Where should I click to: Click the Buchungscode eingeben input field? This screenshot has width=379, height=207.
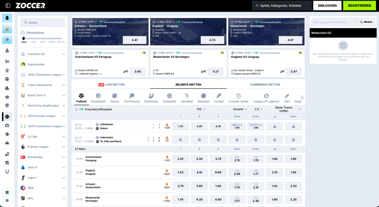(333, 22)
